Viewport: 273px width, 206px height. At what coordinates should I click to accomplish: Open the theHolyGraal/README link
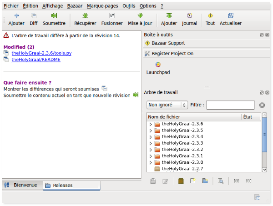coord(36,60)
